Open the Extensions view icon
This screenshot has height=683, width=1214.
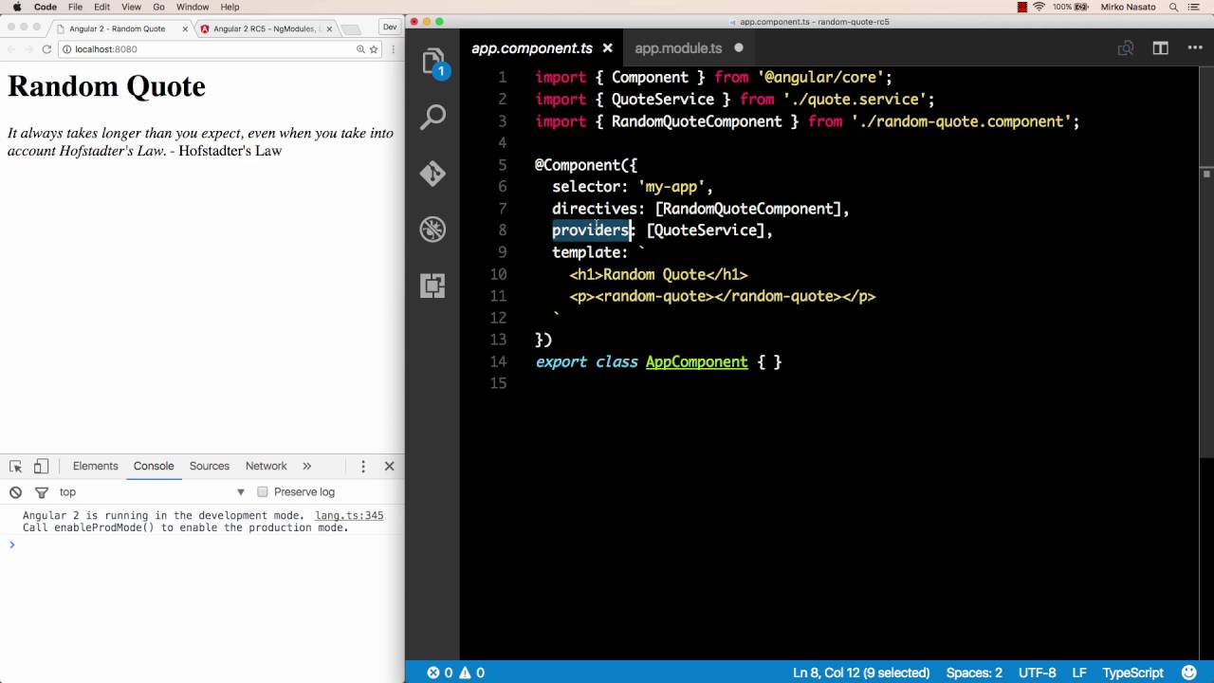pyautogui.click(x=432, y=286)
